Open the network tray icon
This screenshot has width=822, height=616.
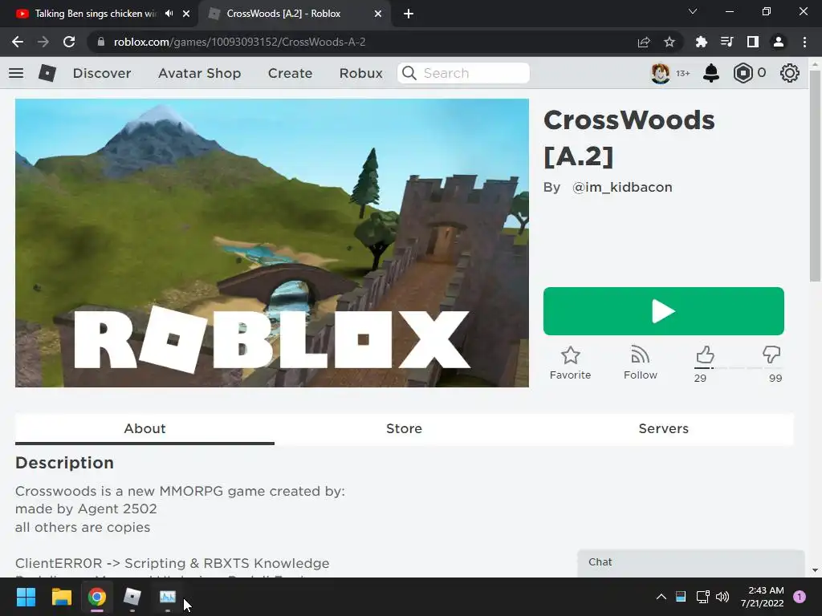point(702,597)
